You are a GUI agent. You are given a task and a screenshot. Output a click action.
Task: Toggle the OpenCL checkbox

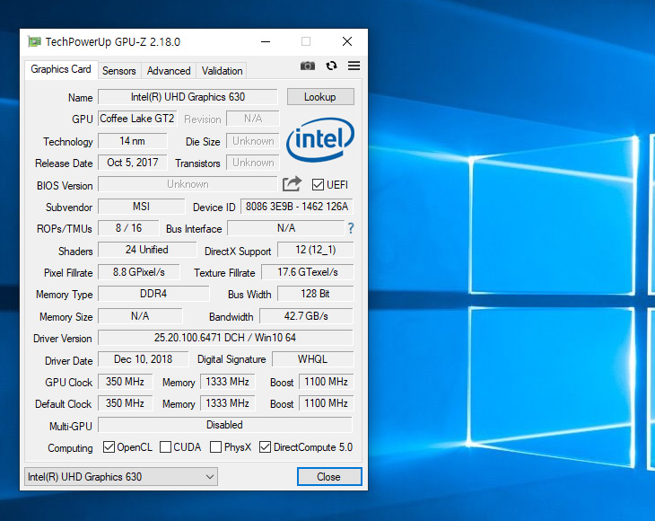point(109,447)
